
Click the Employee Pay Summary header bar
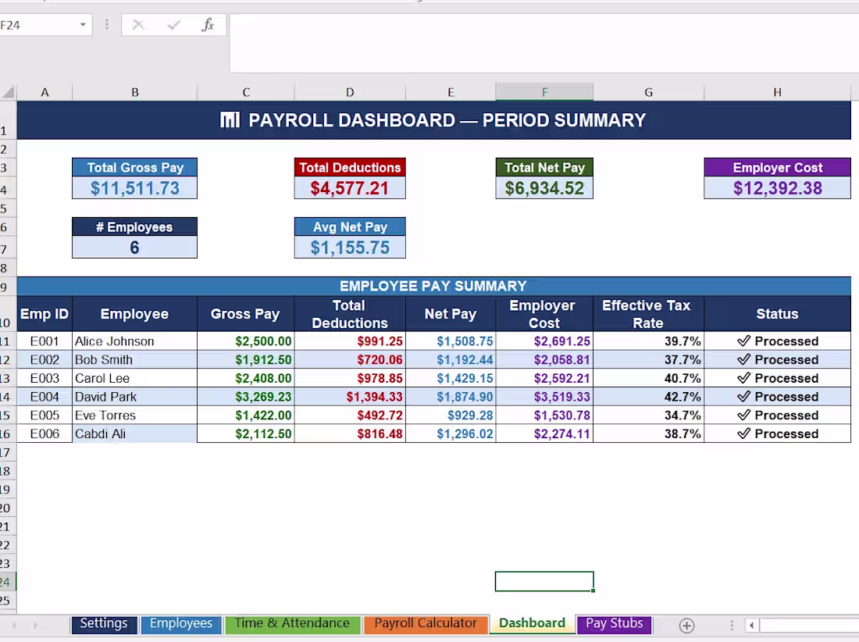tap(434, 286)
